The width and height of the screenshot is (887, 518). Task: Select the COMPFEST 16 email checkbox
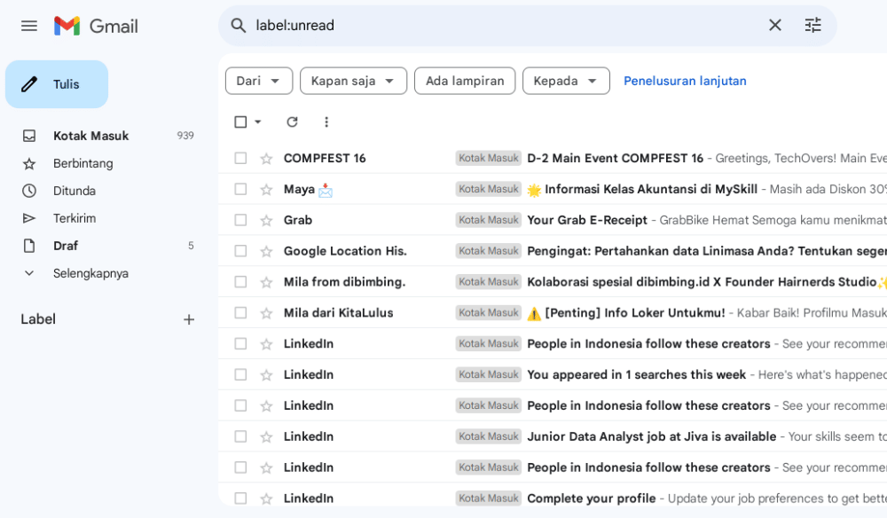240,159
